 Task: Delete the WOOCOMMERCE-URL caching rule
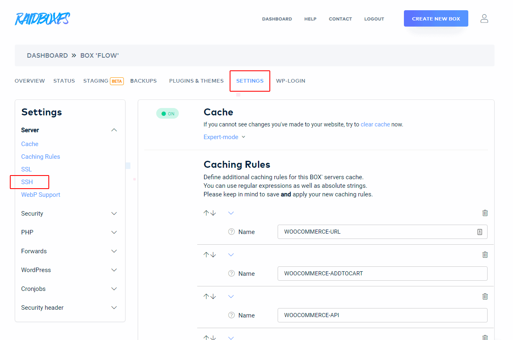pos(485,213)
